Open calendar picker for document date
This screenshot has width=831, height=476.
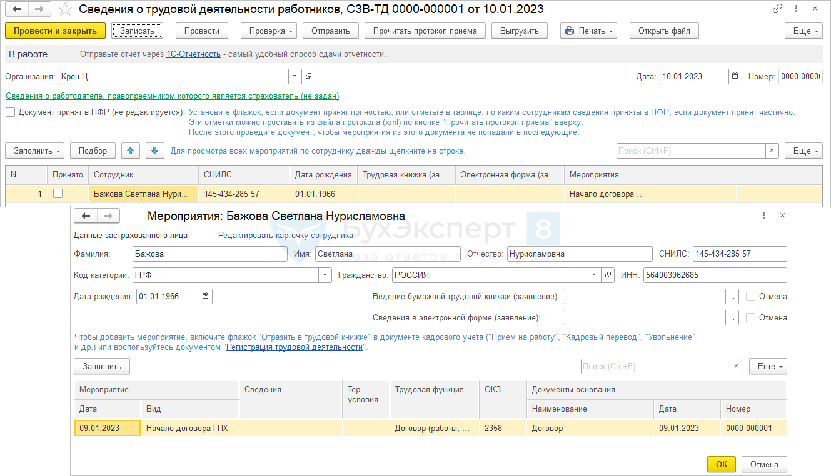coord(735,76)
